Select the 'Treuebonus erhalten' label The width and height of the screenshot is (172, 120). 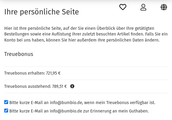pyautogui.click(x=25, y=73)
